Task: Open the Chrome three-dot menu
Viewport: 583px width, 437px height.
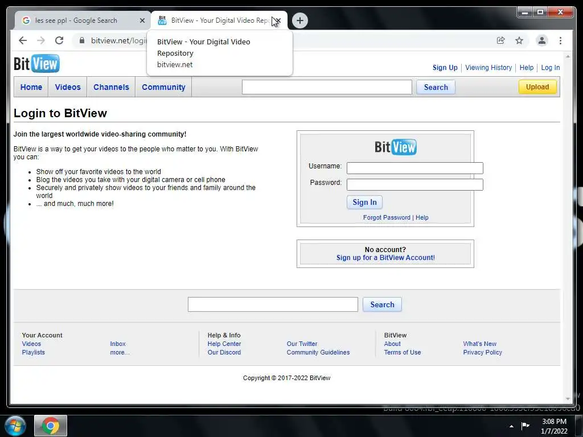Action: 560,40
